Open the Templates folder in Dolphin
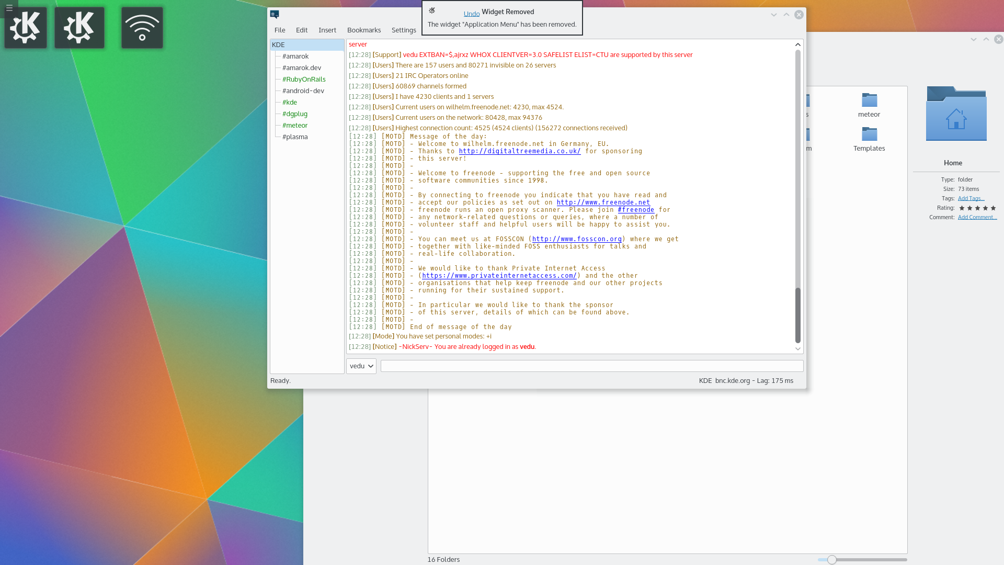The width and height of the screenshot is (1004, 565). (x=869, y=139)
